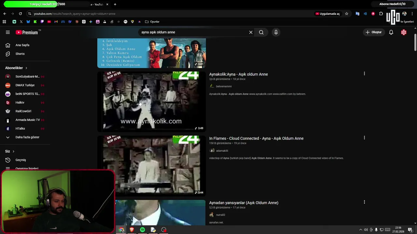Click the youtube.com URL in address bar

(75, 14)
